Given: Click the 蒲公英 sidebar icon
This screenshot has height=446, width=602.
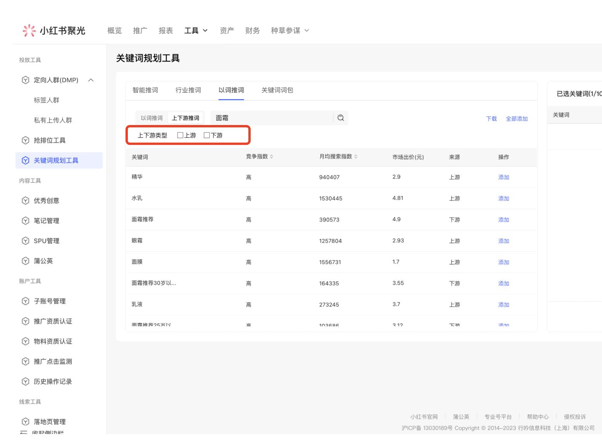Looking at the screenshot, I should pos(26,261).
